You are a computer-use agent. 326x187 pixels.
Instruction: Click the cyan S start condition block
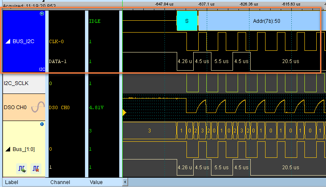click(x=187, y=21)
